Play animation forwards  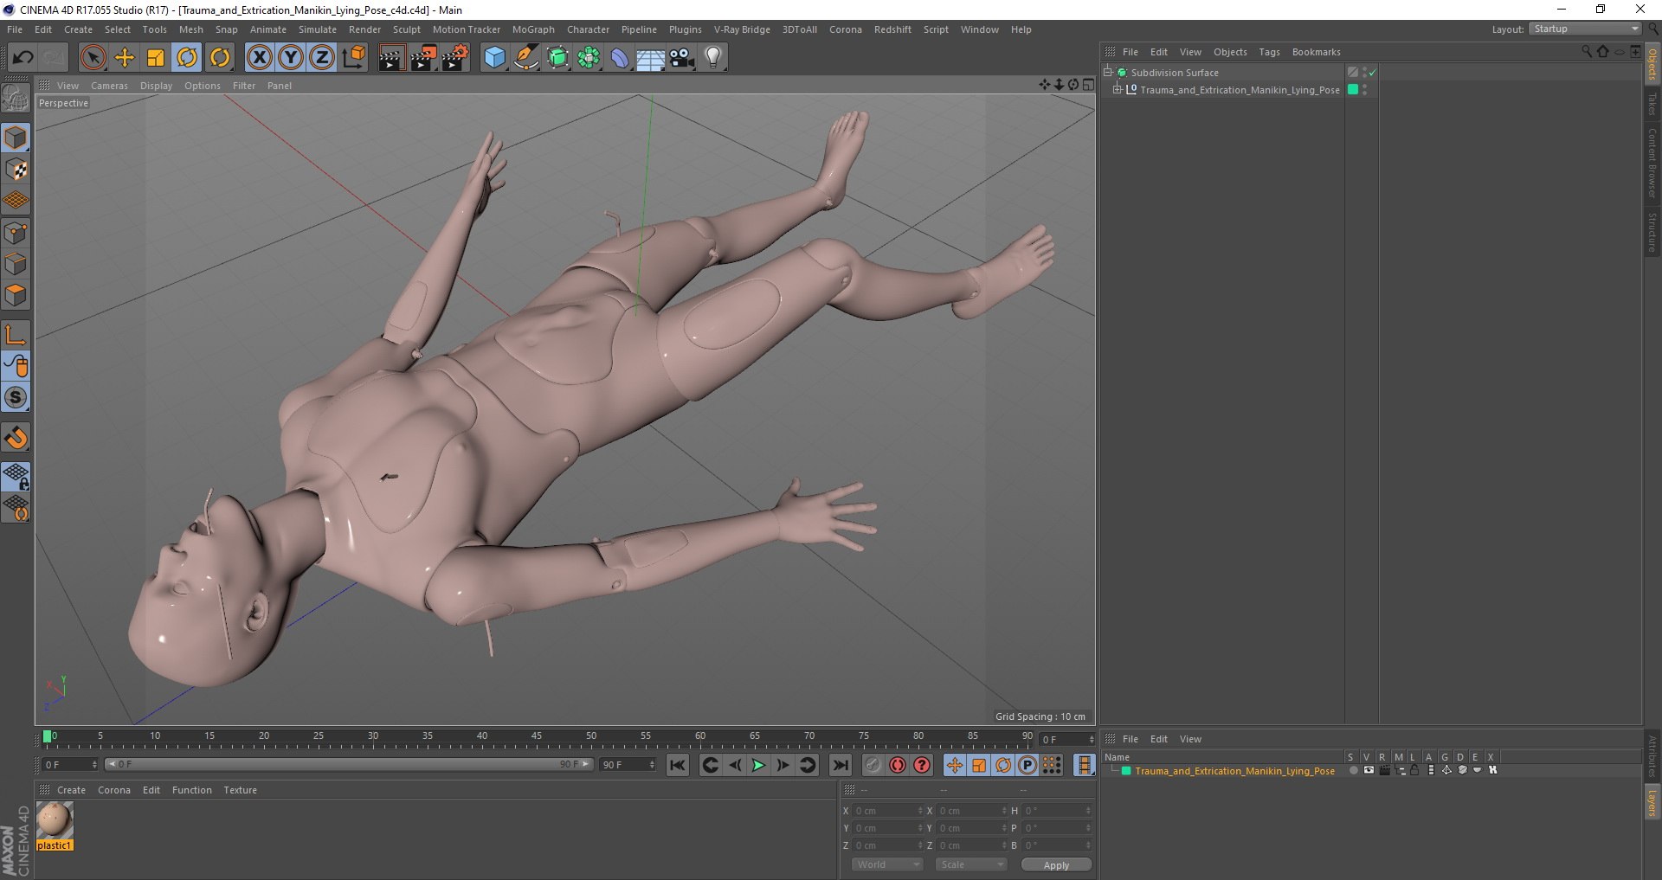pos(758,765)
